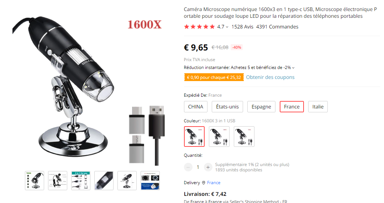
Task: Show the close-up microscope body thumbnail
Action: 104,181
